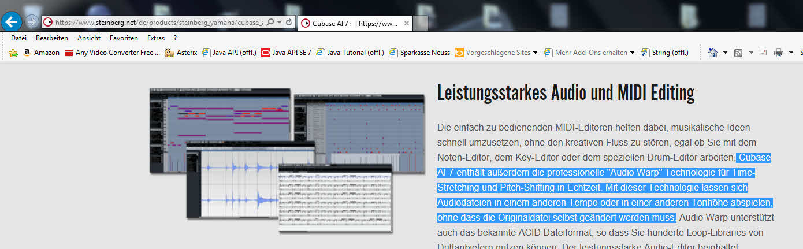Open the String (offl.) favorite
The image size is (803, 249).
pos(664,53)
